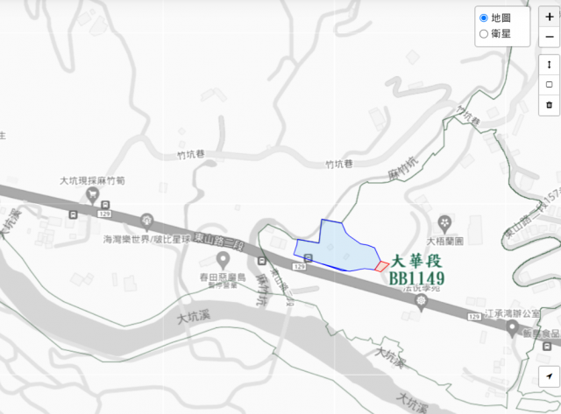Screen dimensions: 561x414
Task: Select the line measurement tool
Action: pyautogui.click(x=550, y=65)
